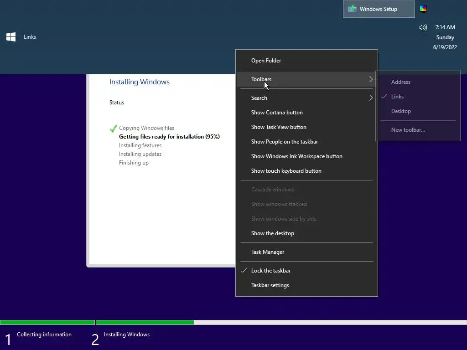This screenshot has height=350, width=467.
Task: Choose Show Task View button
Action: [306, 127]
